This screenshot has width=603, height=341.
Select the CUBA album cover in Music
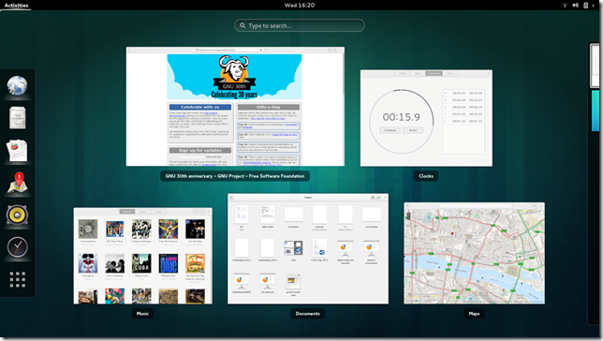click(x=141, y=263)
